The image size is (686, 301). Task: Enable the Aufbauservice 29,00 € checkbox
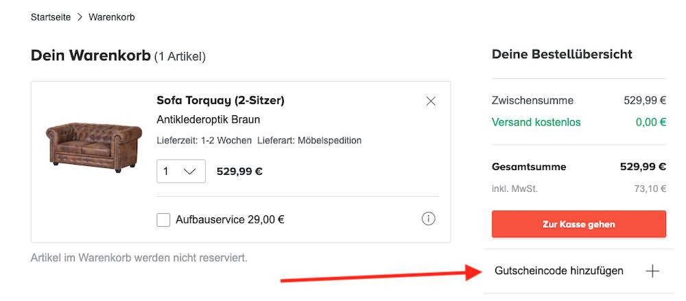(x=163, y=220)
